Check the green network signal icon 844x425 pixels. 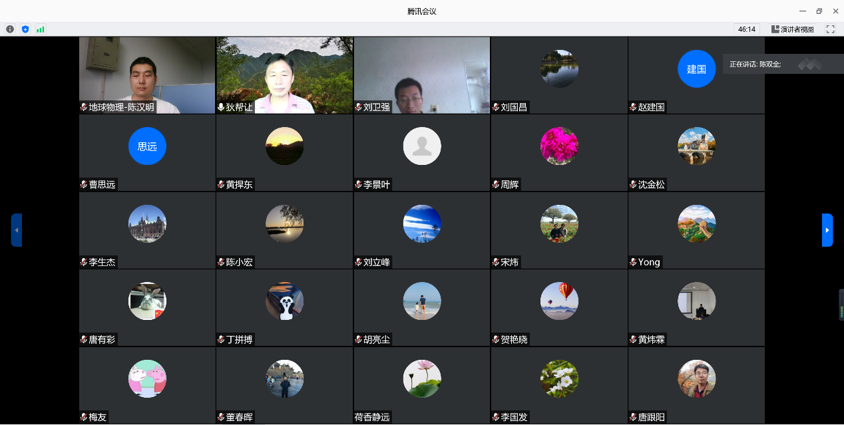pos(41,29)
